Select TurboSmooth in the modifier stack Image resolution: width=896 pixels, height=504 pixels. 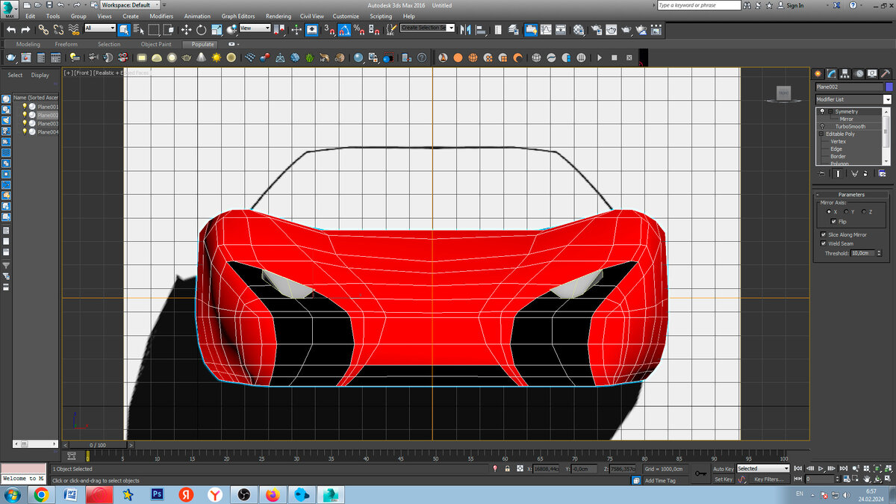tap(850, 126)
